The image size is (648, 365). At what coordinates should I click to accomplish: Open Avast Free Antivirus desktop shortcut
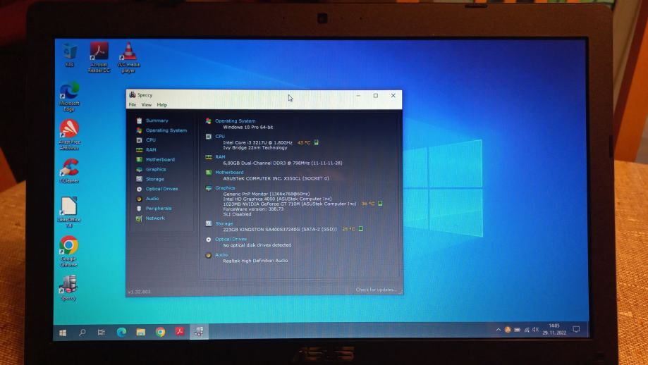69,135
